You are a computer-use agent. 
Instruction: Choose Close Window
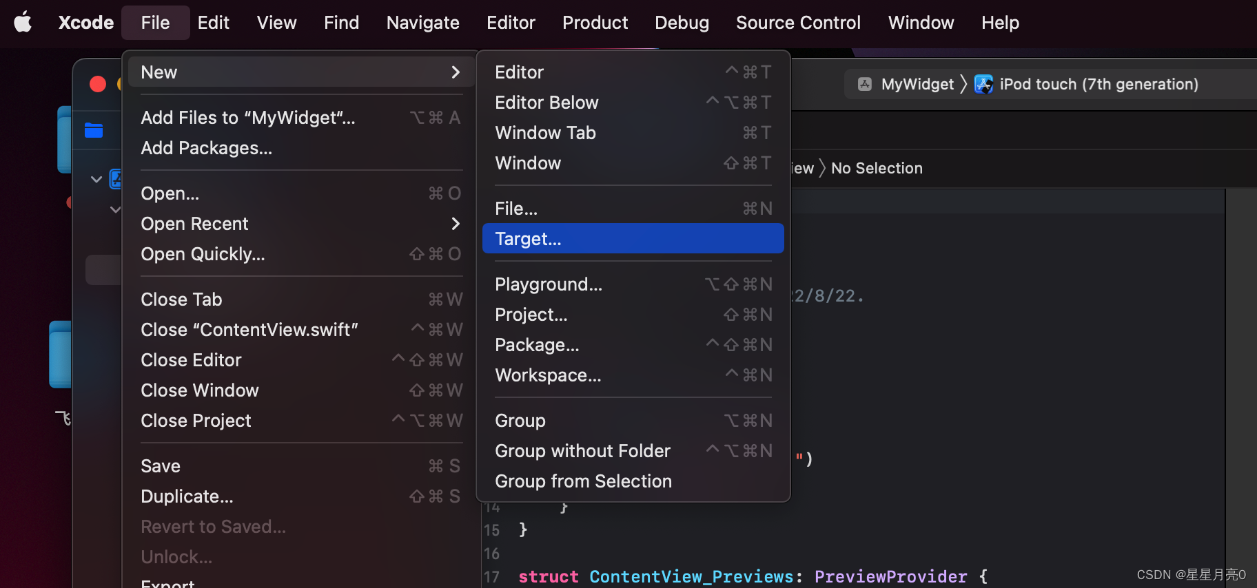click(301, 390)
